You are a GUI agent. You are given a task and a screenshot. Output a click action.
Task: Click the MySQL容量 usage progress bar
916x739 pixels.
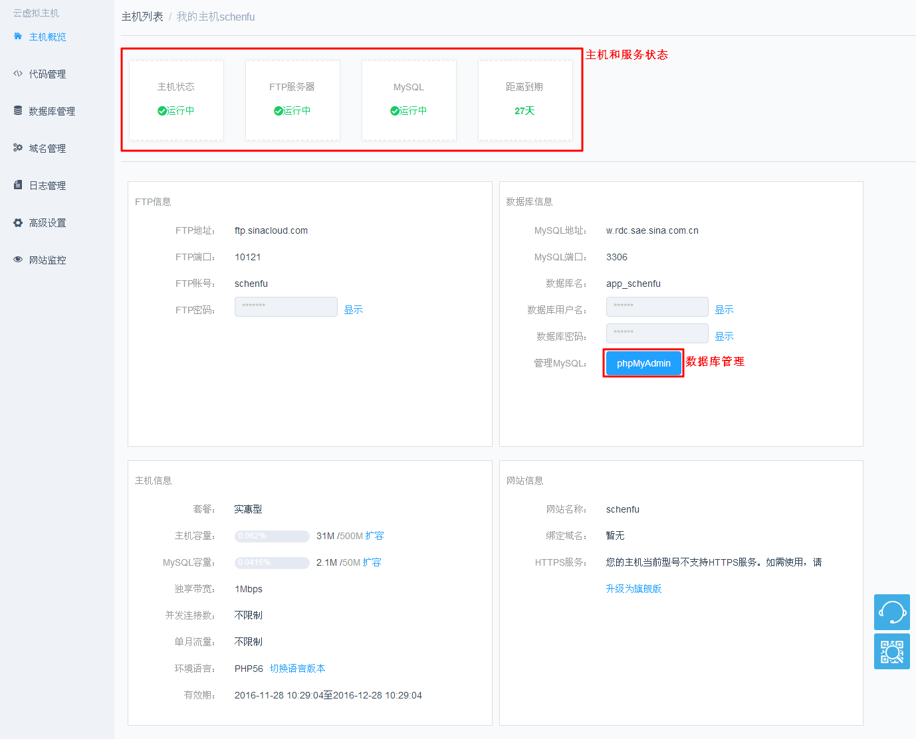[x=272, y=562]
